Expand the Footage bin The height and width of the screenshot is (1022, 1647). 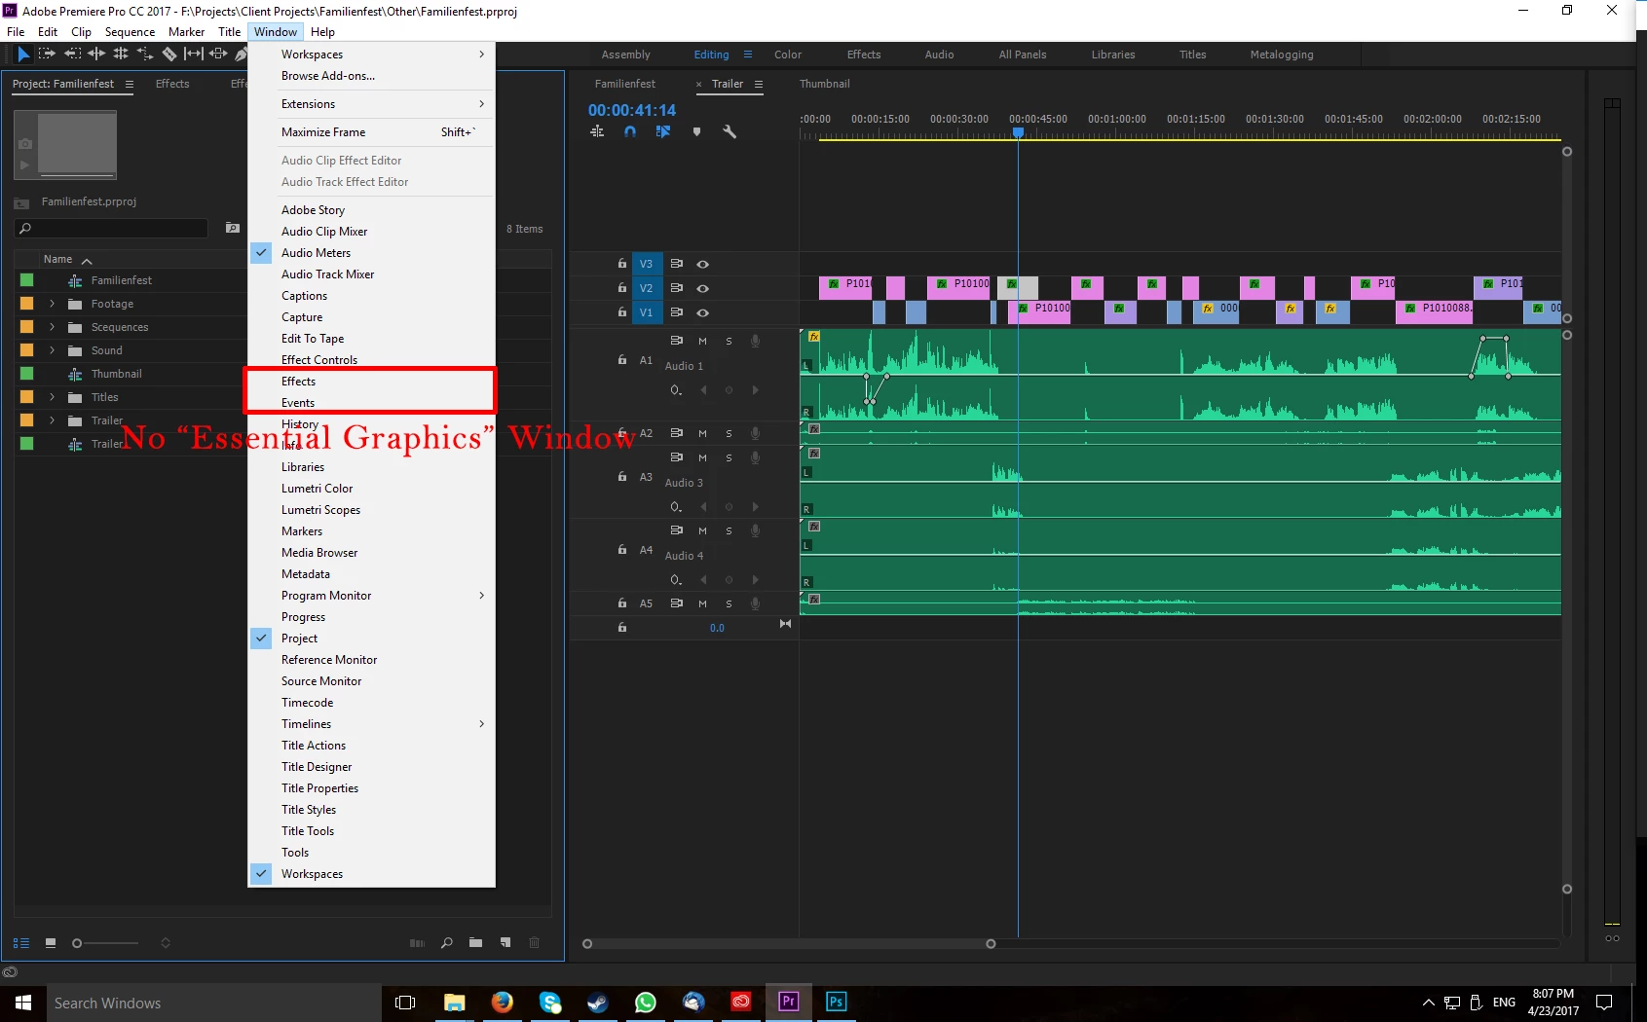(53, 304)
